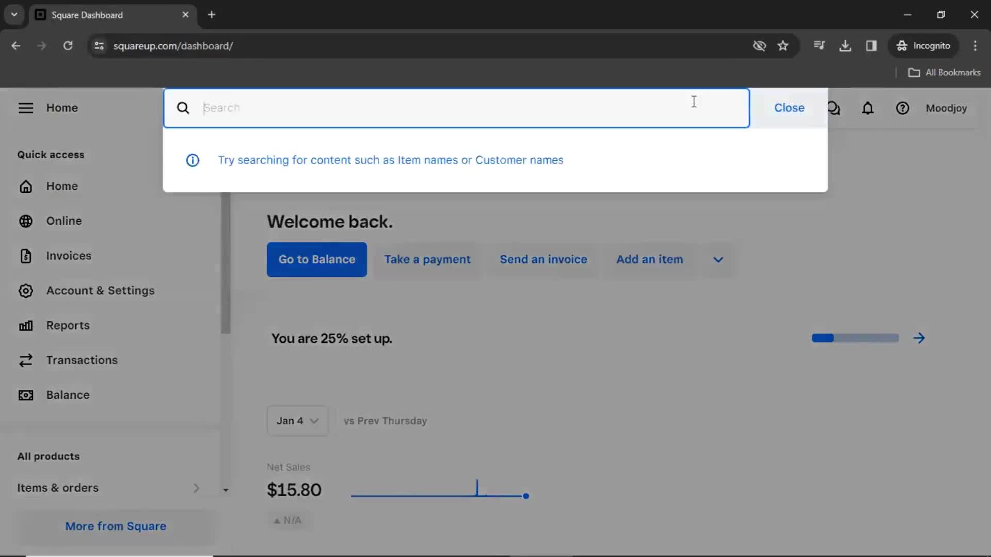Click 'vs Prev Thursday' text
The image size is (991, 557).
(x=386, y=421)
